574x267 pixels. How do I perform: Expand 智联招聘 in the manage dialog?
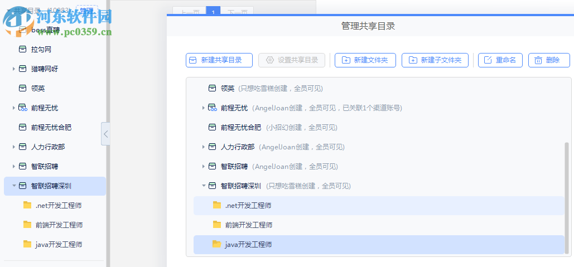tap(204, 167)
